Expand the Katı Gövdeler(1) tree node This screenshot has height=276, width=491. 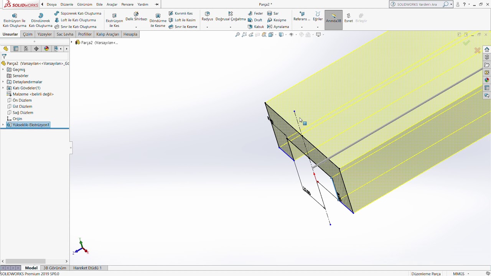[3, 88]
